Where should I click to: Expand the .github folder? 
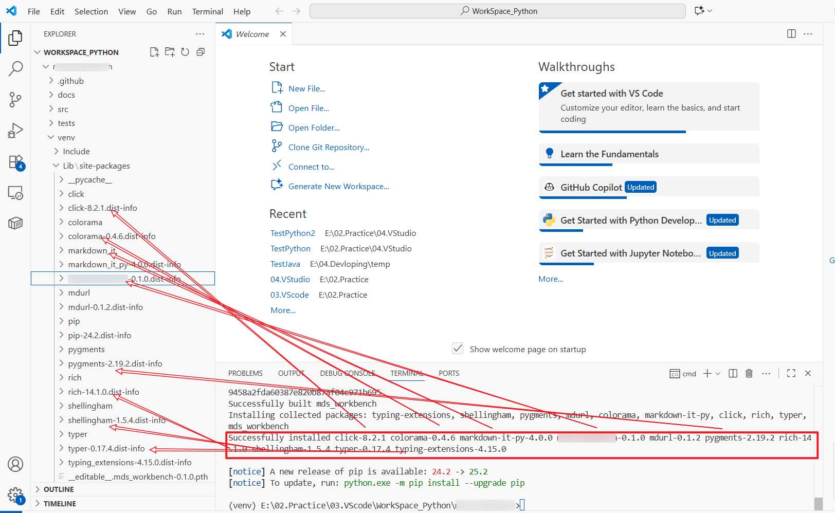(x=71, y=81)
